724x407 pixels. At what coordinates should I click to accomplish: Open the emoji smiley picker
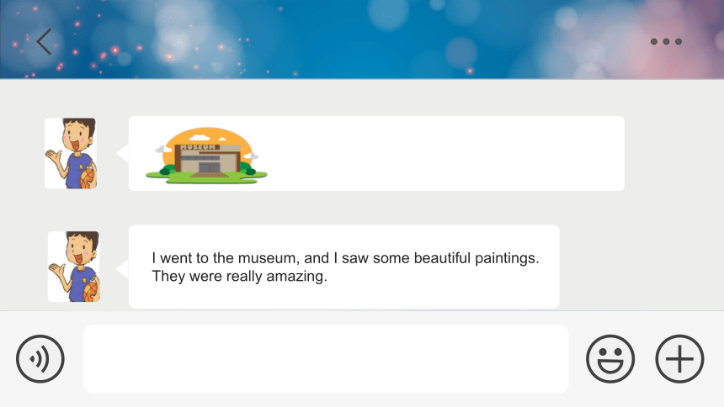[x=610, y=358]
